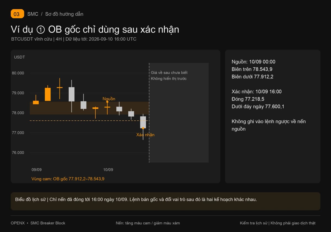Click the dashed orange 77.600 line

click(x=89, y=120)
